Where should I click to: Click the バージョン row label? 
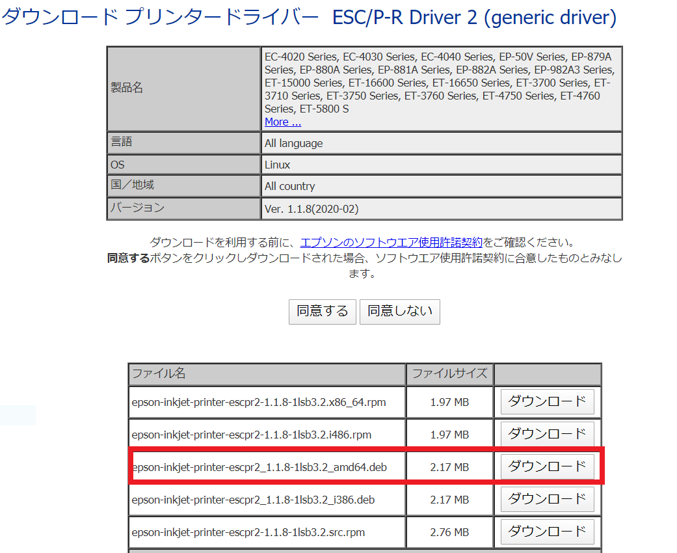tap(137, 208)
